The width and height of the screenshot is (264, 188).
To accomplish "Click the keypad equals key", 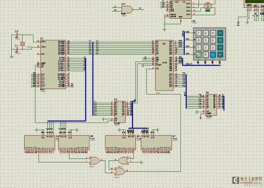I will coord(213,55).
